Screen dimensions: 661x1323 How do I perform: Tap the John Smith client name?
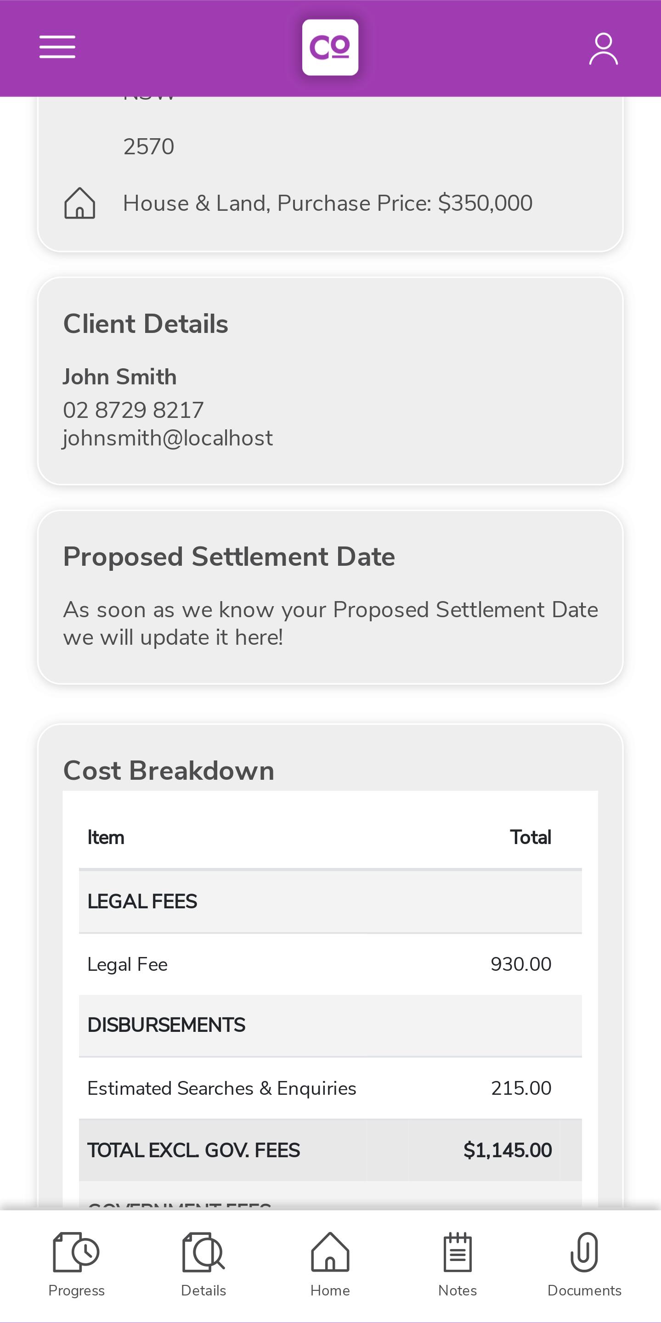[120, 377]
